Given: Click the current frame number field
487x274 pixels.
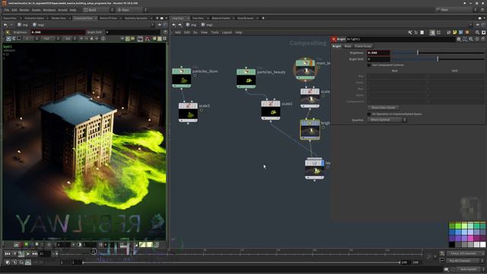Looking at the screenshot, I should (x=45, y=253).
